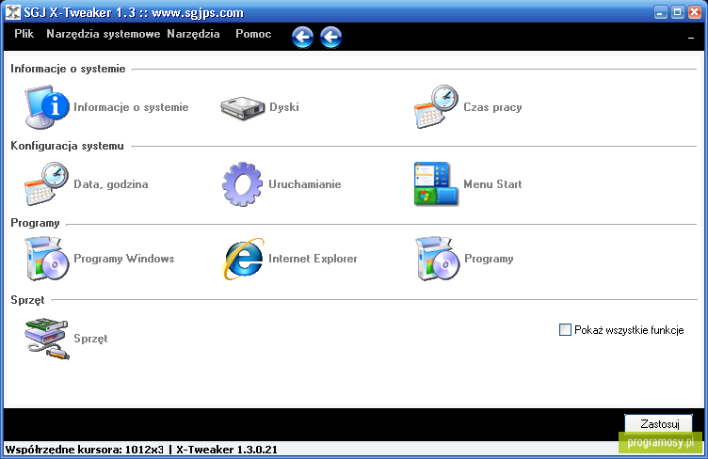Open the Programy Windows disc icon
Screen dimensions: 708x459
[x=47, y=259]
